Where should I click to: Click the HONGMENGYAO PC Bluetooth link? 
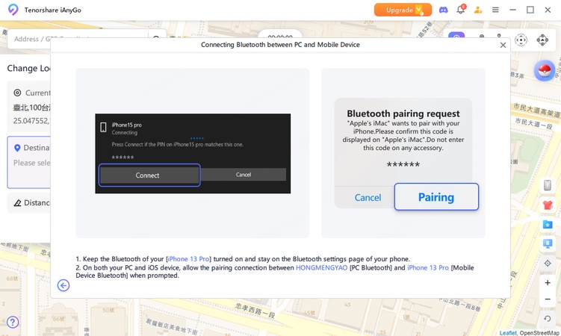tap(321, 268)
